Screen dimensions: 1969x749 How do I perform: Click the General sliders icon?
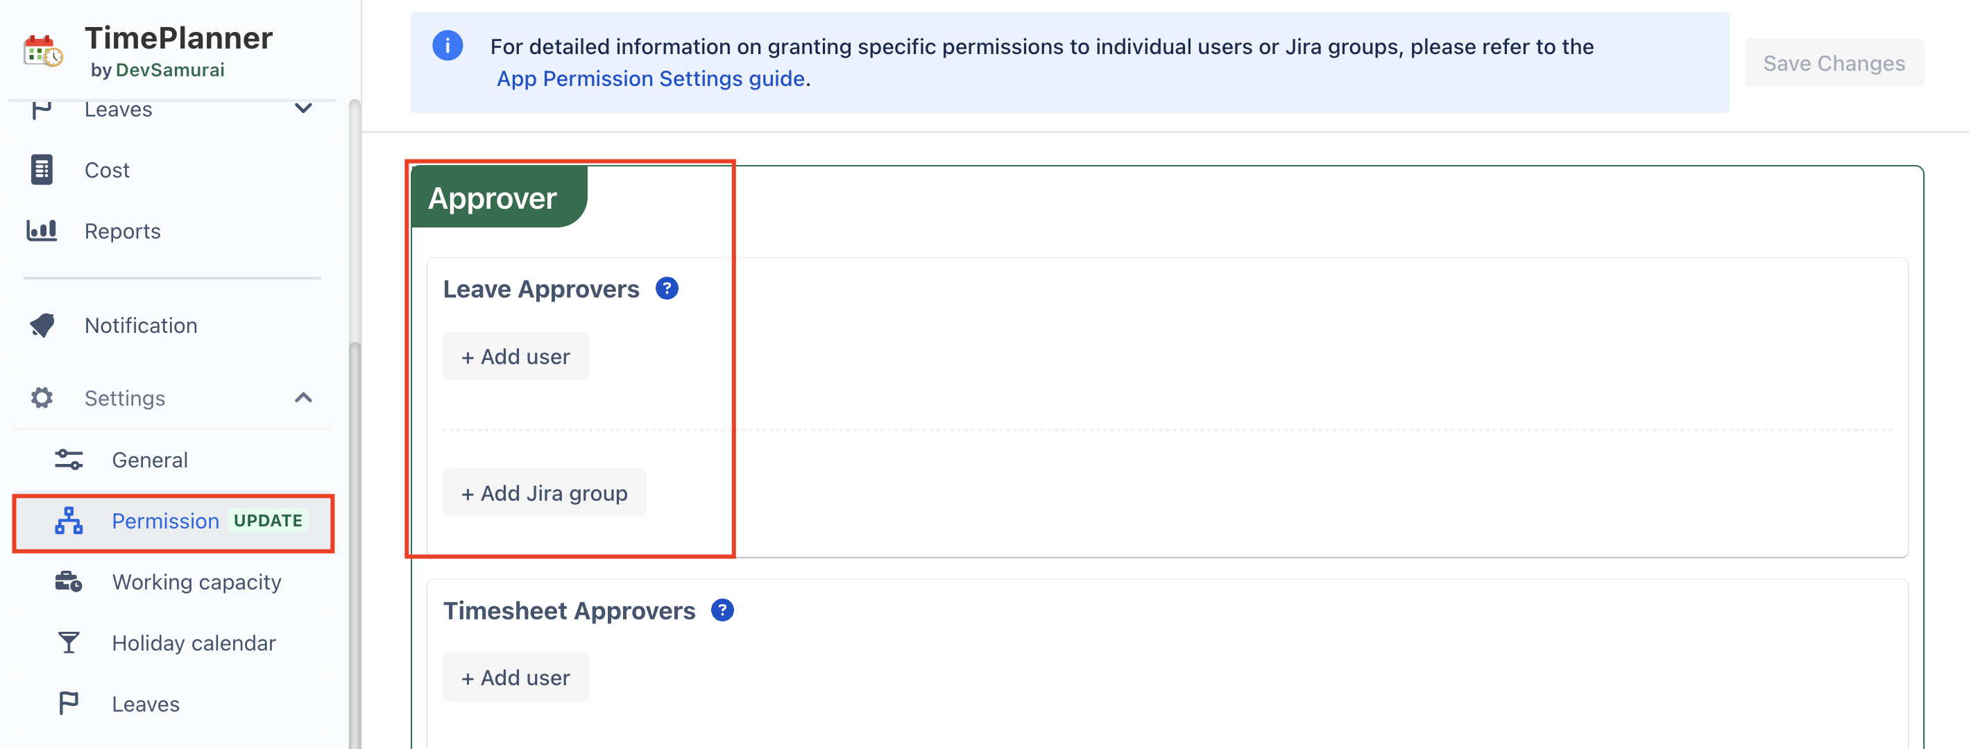[69, 459]
